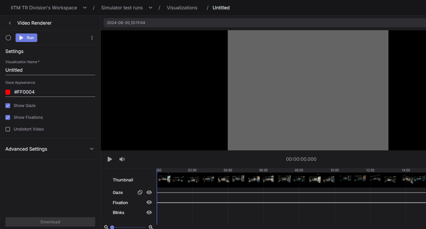Jump to 04:00 on timeline ruler
The width and height of the screenshot is (426, 229).
pos(228,170)
